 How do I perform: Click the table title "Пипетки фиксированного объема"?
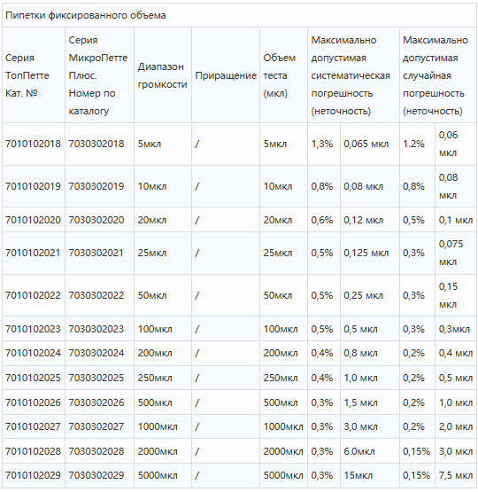(x=86, y=15)
